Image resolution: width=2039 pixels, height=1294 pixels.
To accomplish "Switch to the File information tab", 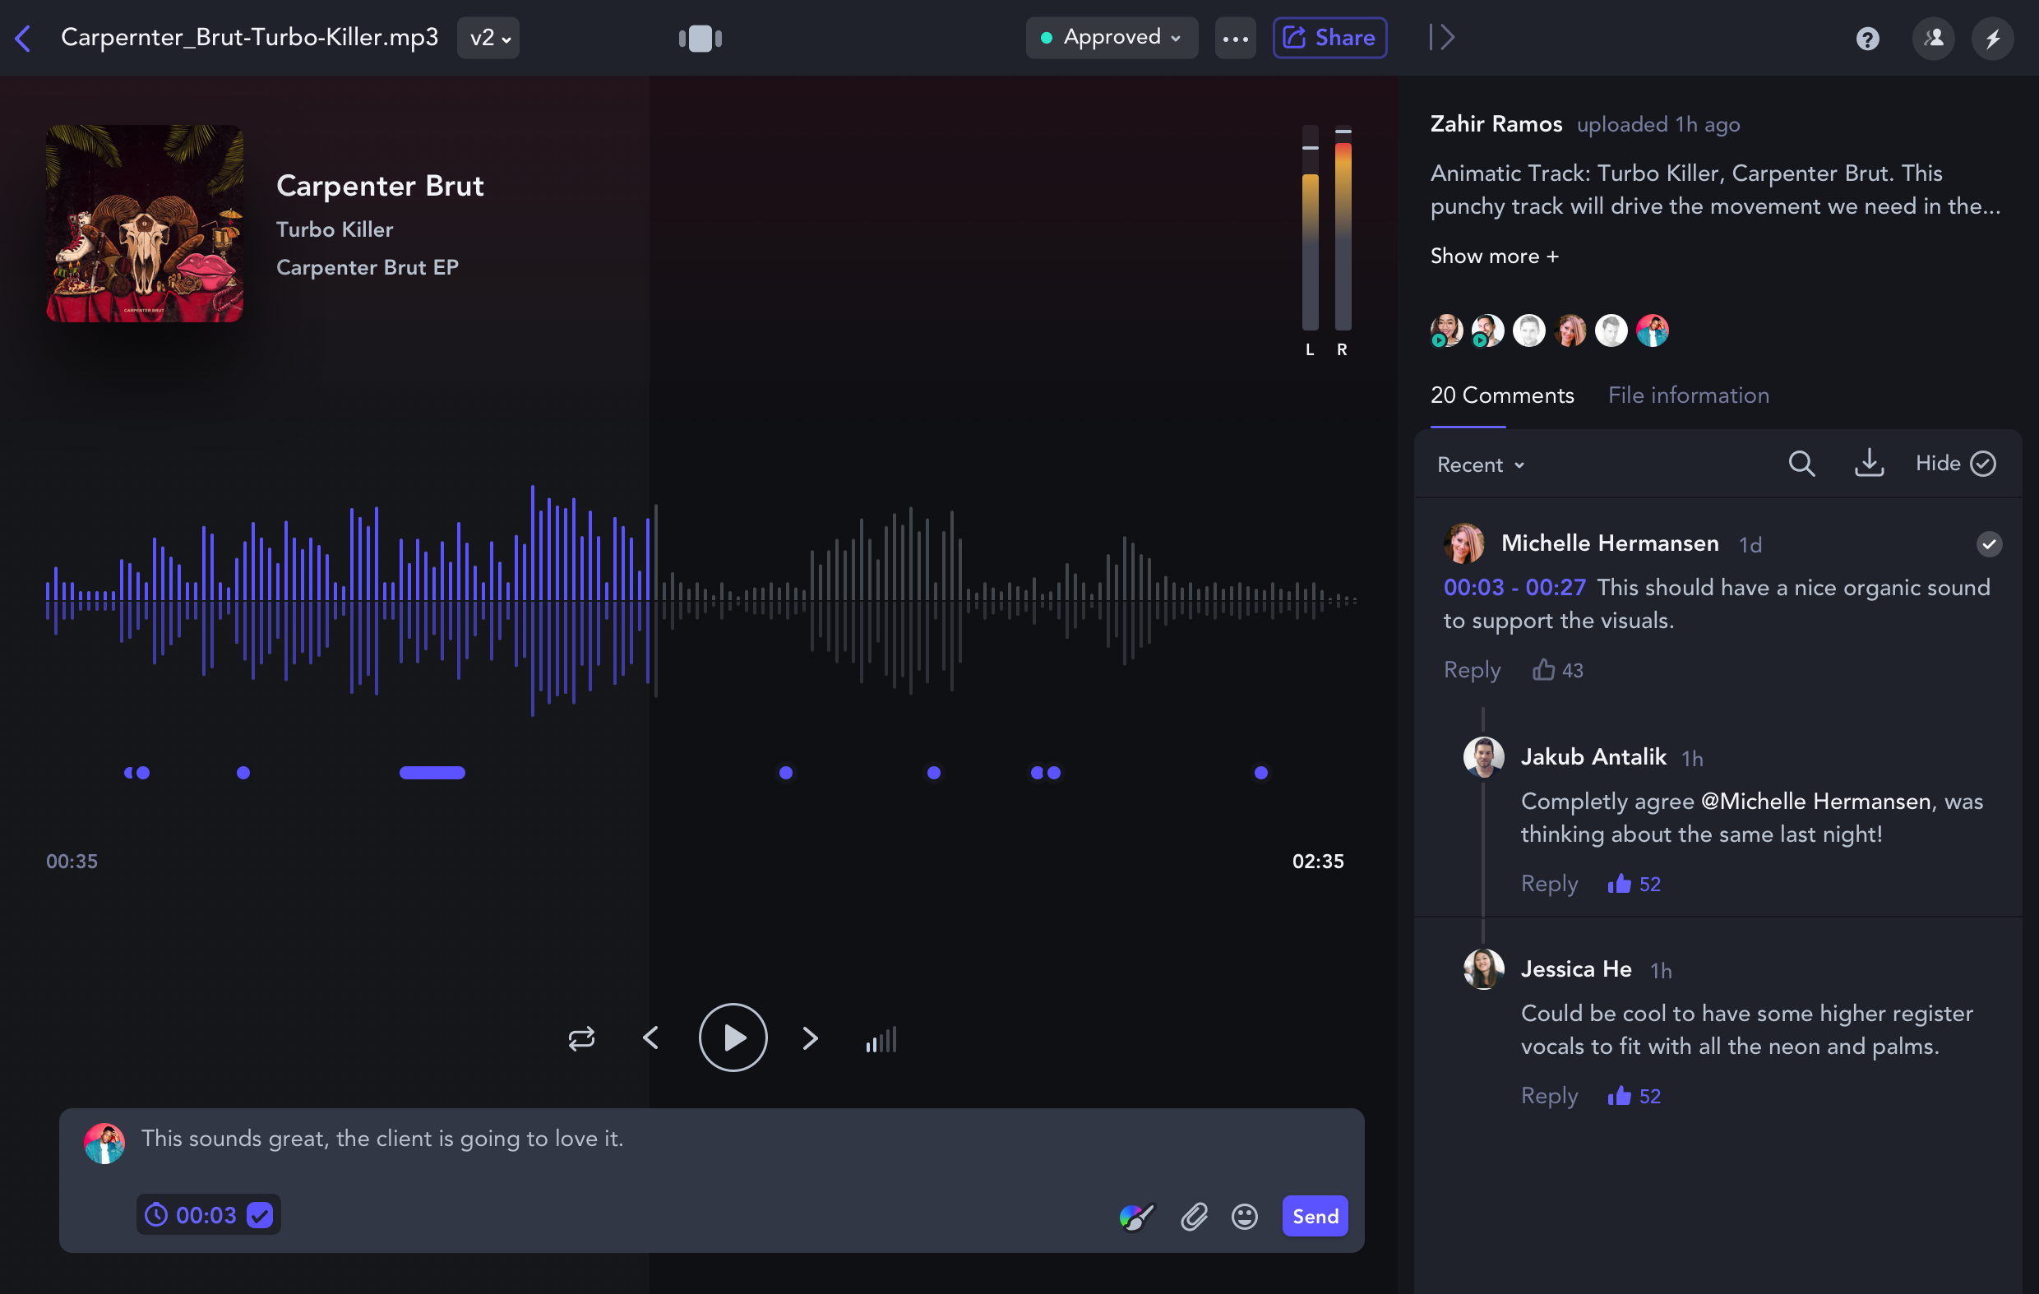I will click(x=1689, y=395).
